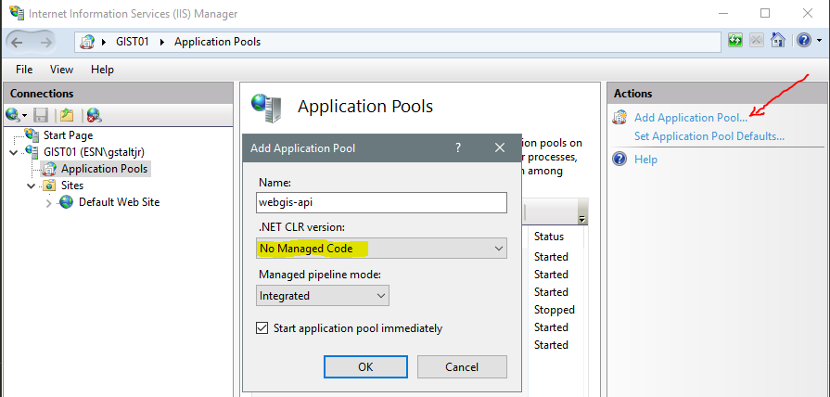Open the Managed pipeline mode dropdown
Image resolution: width=830 pixels, height=397 pixels.
[323, 295]
